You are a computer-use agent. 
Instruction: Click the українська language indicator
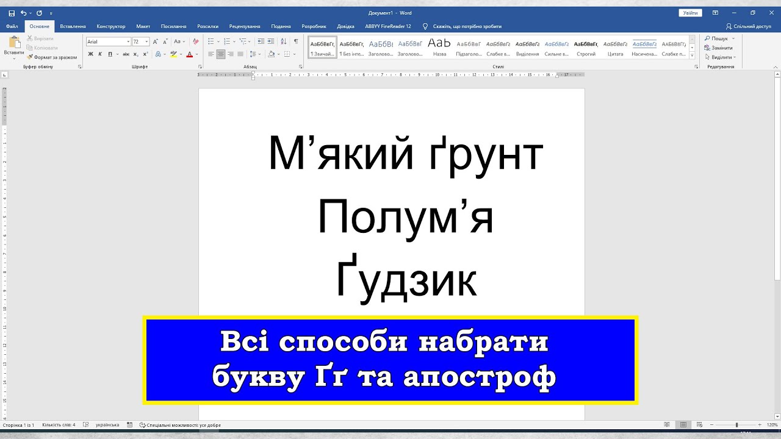click(x=107, y=425)
